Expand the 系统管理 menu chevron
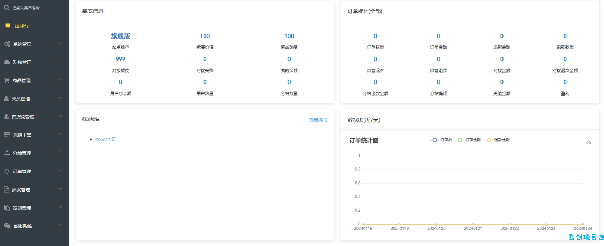The image size is (604, 246). [61, 44]
